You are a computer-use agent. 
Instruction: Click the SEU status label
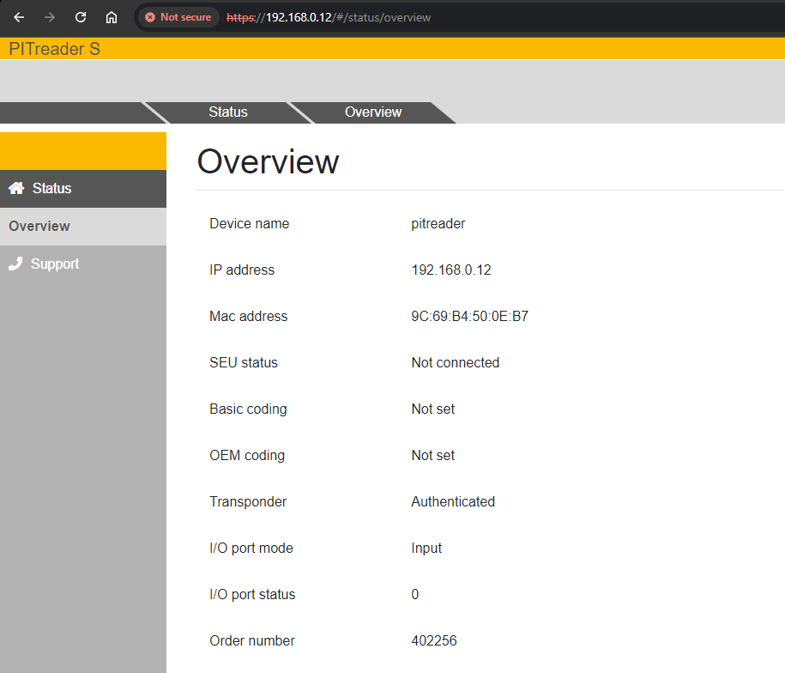point(244,362)
